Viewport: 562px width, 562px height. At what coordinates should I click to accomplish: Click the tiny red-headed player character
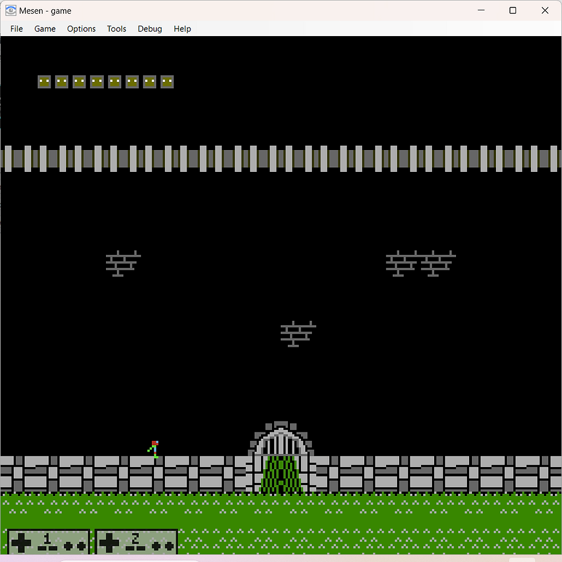pos(154,450)
